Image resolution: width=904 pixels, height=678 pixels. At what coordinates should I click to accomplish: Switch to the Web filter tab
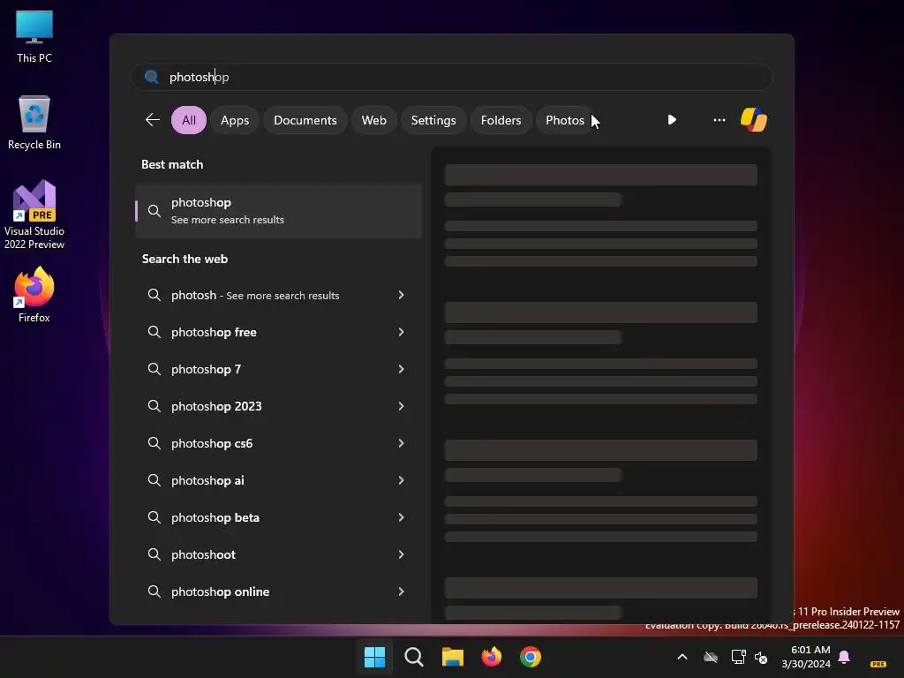tap(373, 120)
